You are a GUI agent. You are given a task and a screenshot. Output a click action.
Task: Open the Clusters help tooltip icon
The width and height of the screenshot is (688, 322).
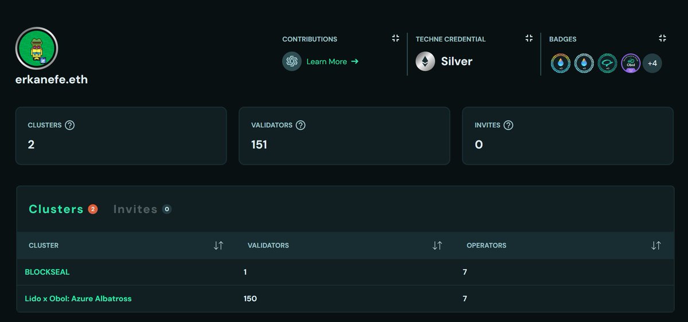click(70, 125)
